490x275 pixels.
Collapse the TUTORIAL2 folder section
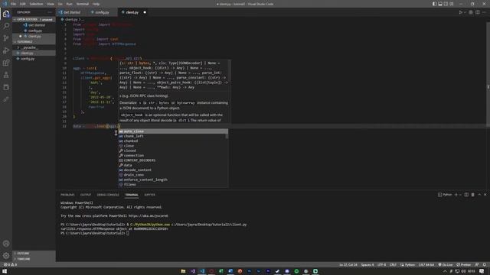[x=34, y=41]
